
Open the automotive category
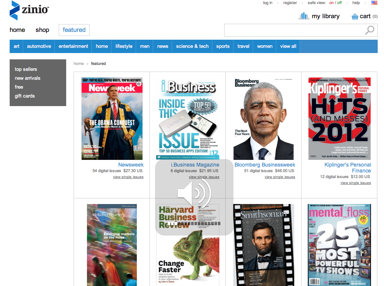[39, 46]
